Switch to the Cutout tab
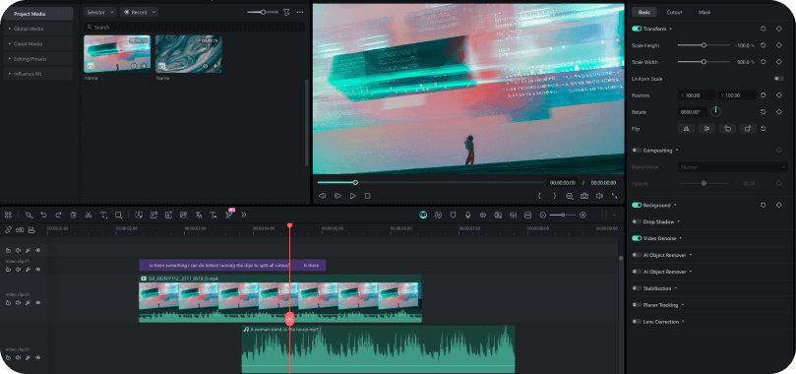This screenshot has height=374, width=796. 674,12
